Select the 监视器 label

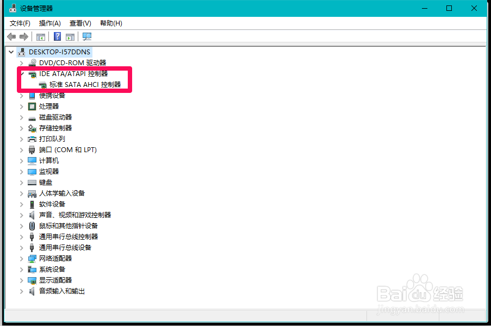point(49,172)
